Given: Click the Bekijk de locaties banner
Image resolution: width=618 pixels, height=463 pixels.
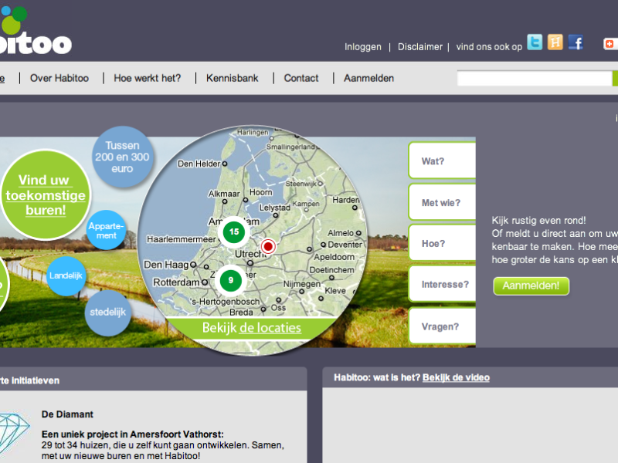Looking at the screenshot, I should 252,327.
